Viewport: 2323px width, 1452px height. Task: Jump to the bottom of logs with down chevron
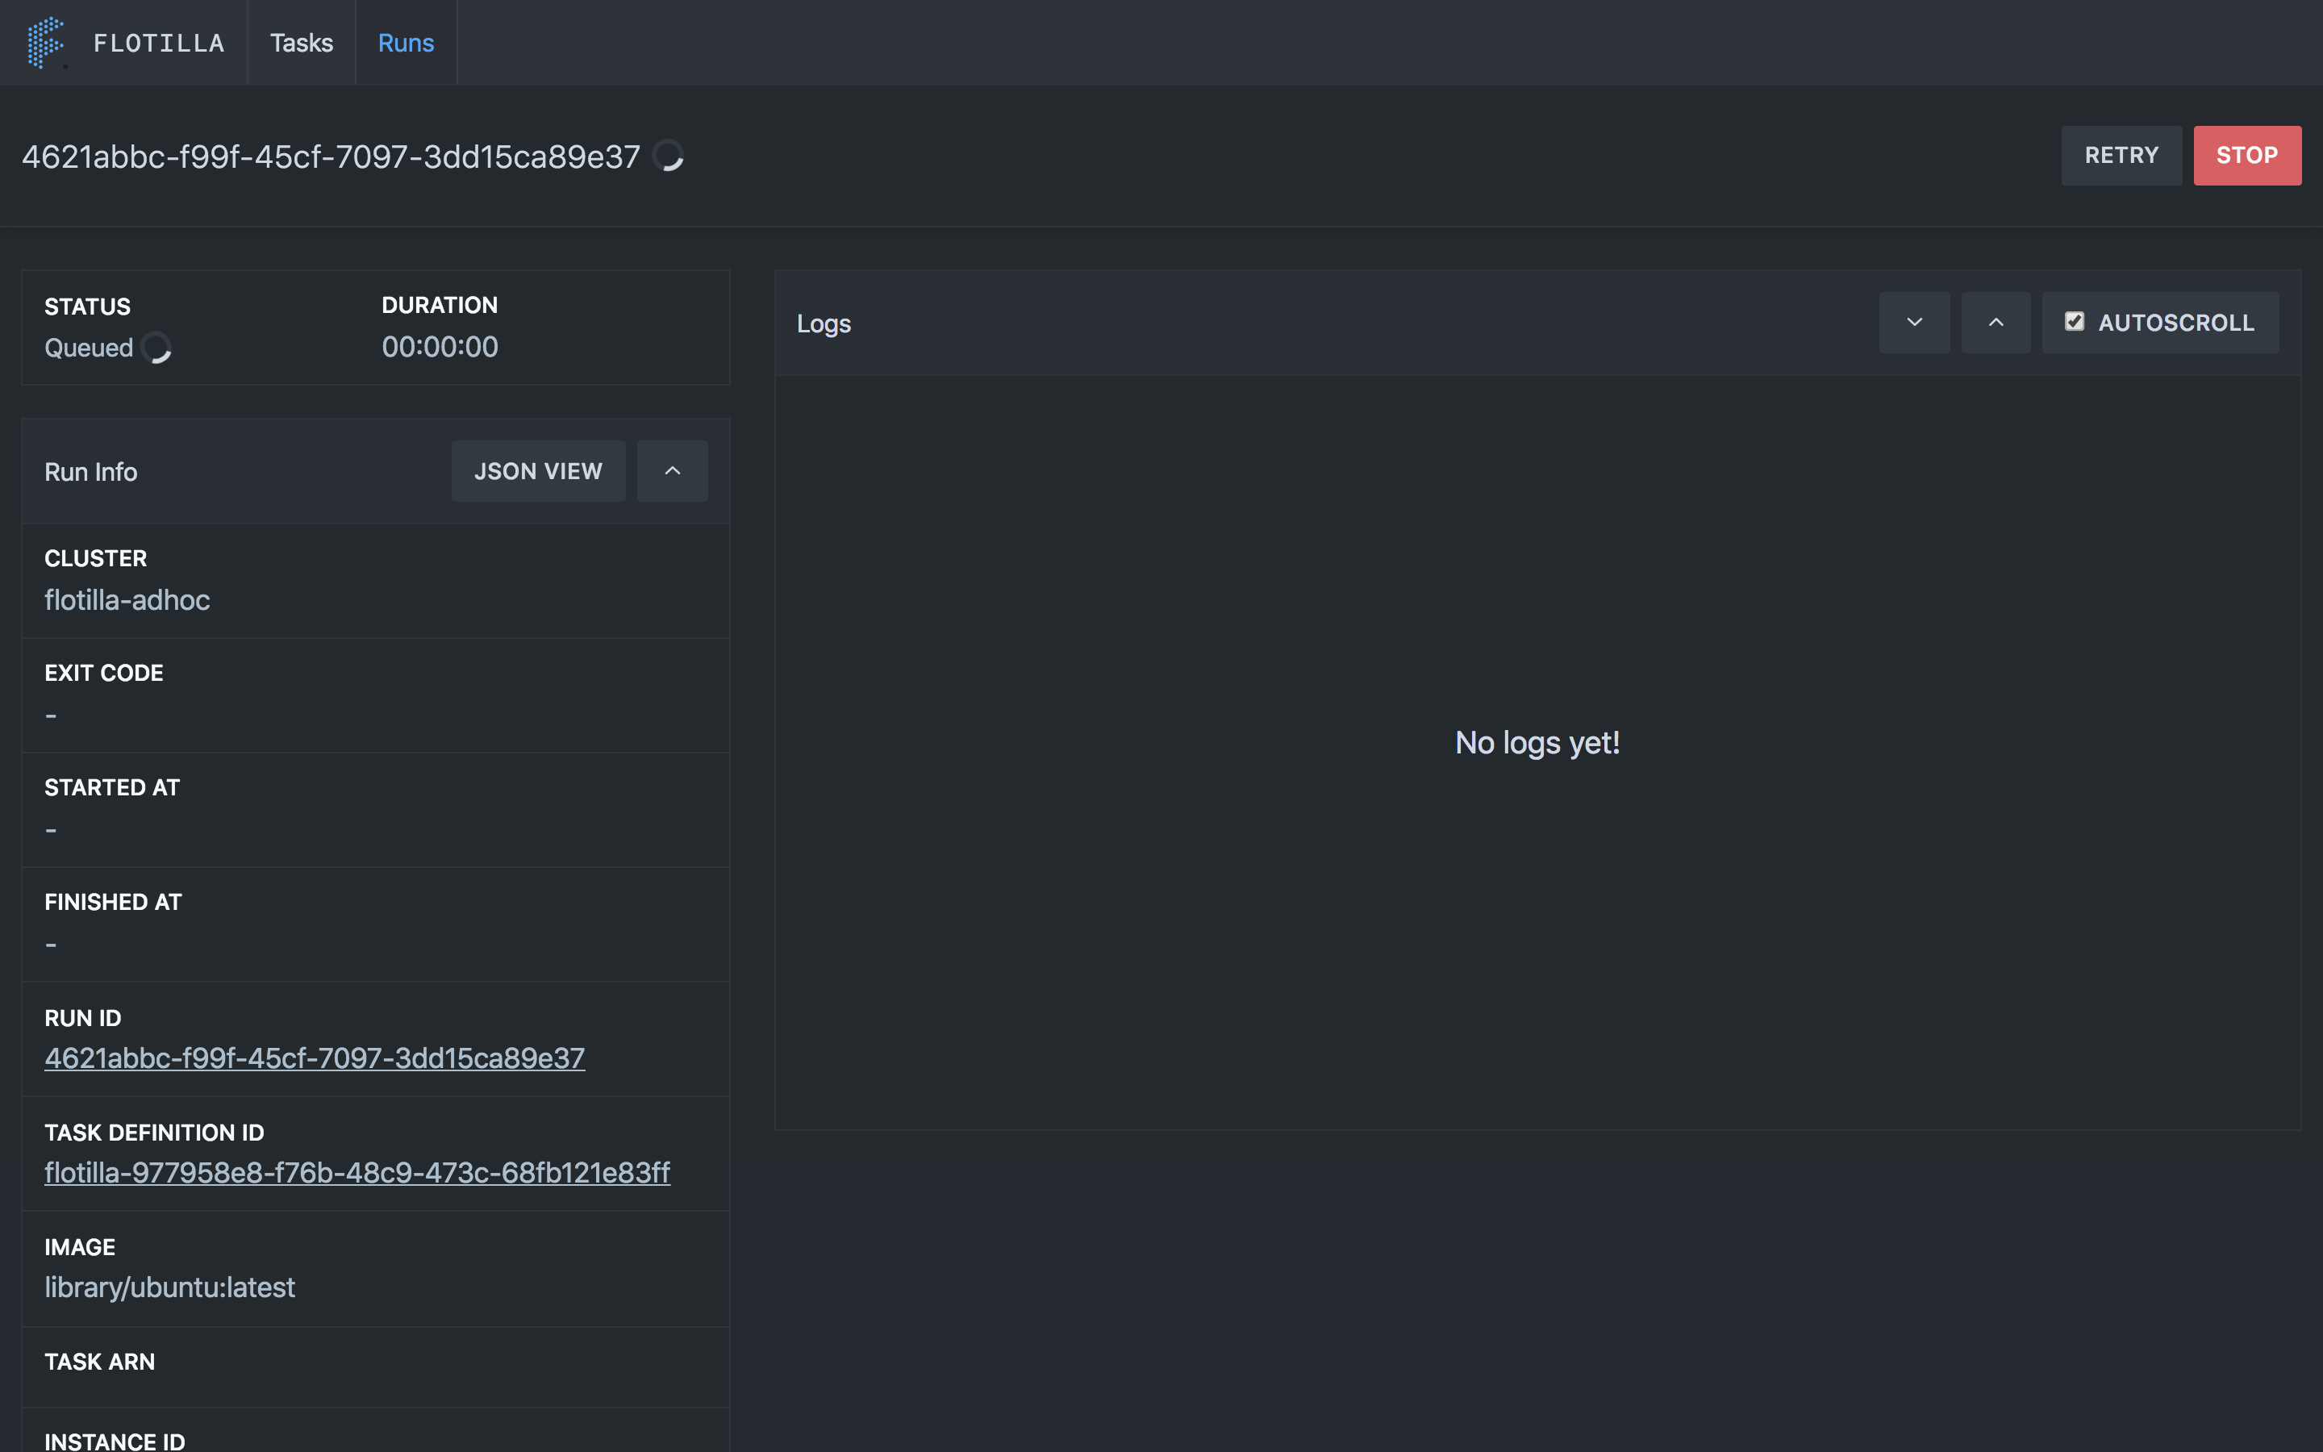pyautogui.click(x=1914, y=323)
